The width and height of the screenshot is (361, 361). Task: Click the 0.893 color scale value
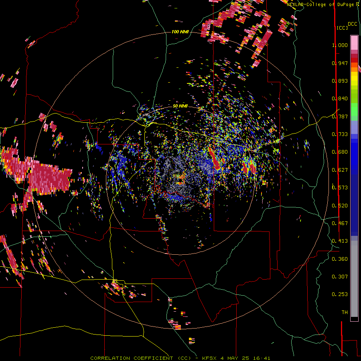(340, 81)
